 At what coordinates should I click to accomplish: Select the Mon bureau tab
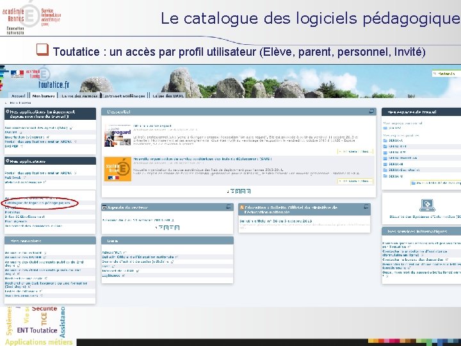(x=44, y=95)
